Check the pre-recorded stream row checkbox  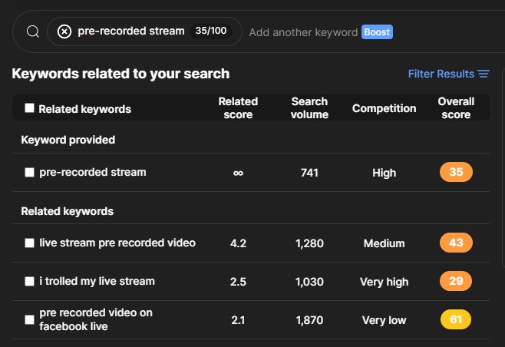coord(30,173)
